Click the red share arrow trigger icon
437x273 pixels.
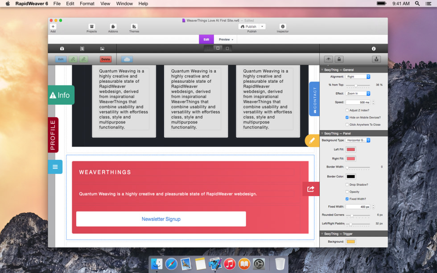click(x=311, y=189)
